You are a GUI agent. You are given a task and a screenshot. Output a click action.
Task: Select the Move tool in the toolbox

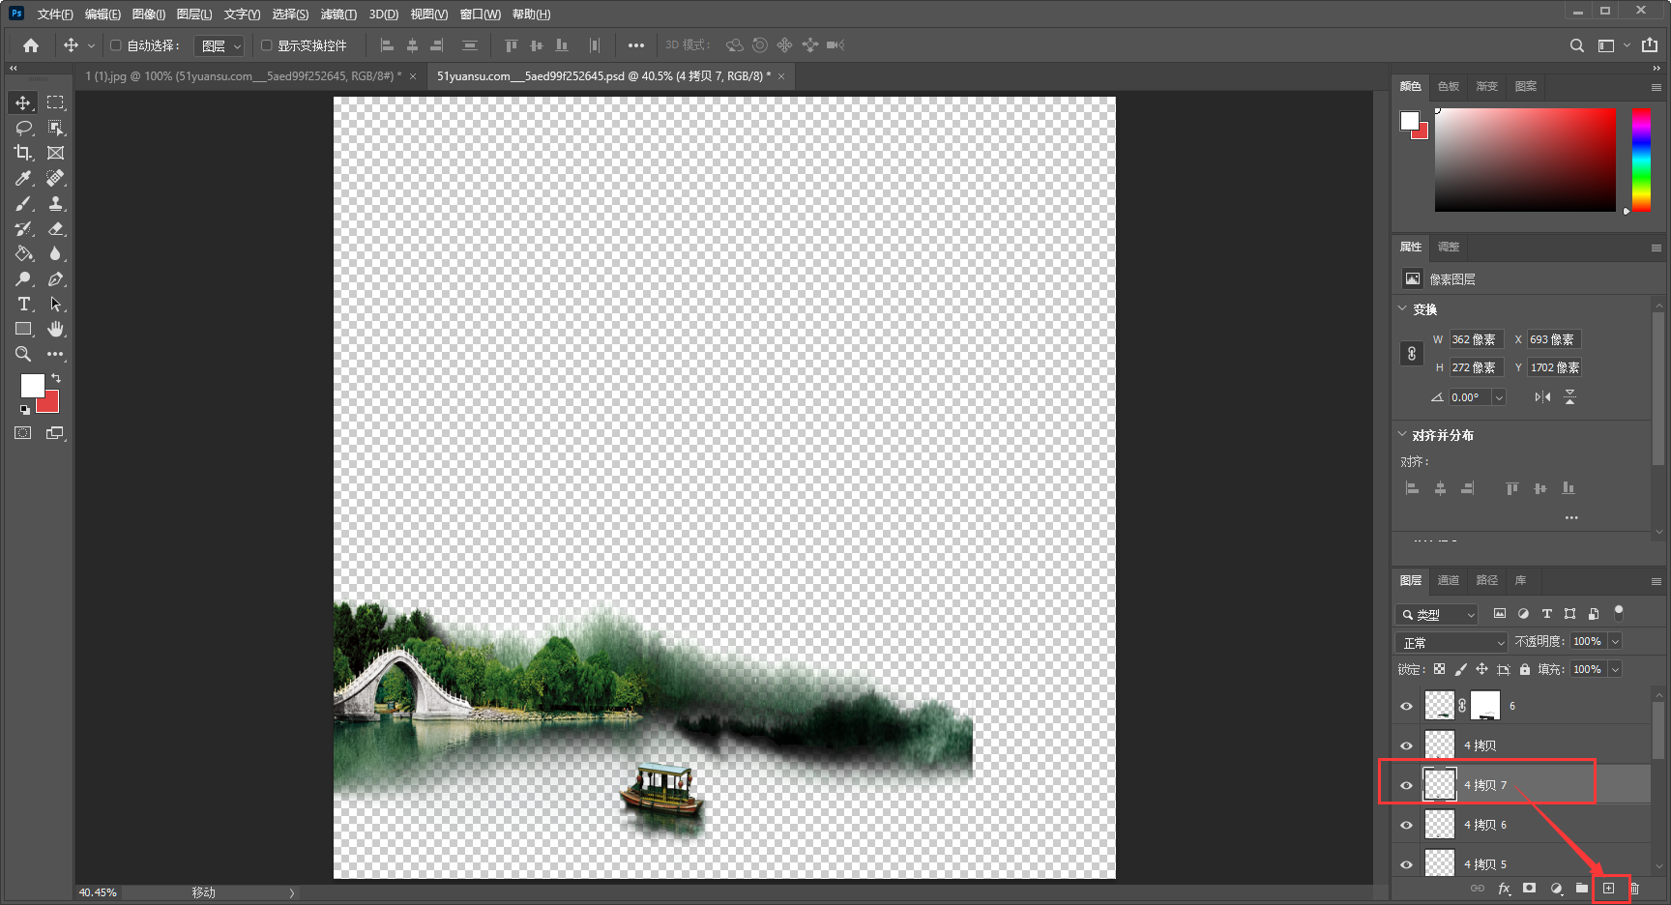pyautogui.click(x=23, y=102)
